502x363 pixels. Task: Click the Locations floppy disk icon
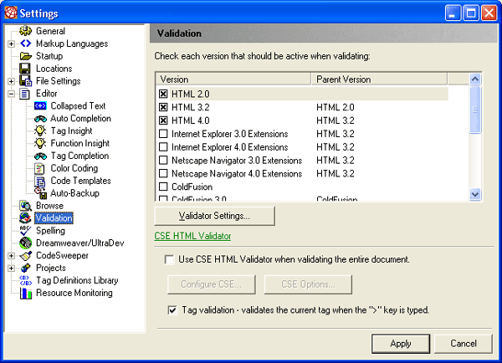point(25,69)
